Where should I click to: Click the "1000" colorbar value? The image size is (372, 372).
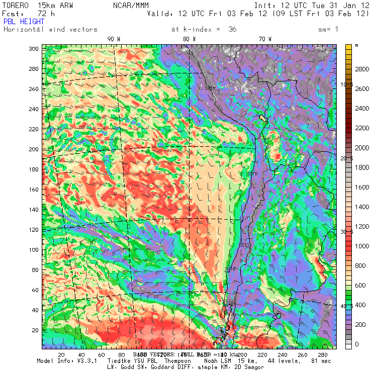point(362,246)
